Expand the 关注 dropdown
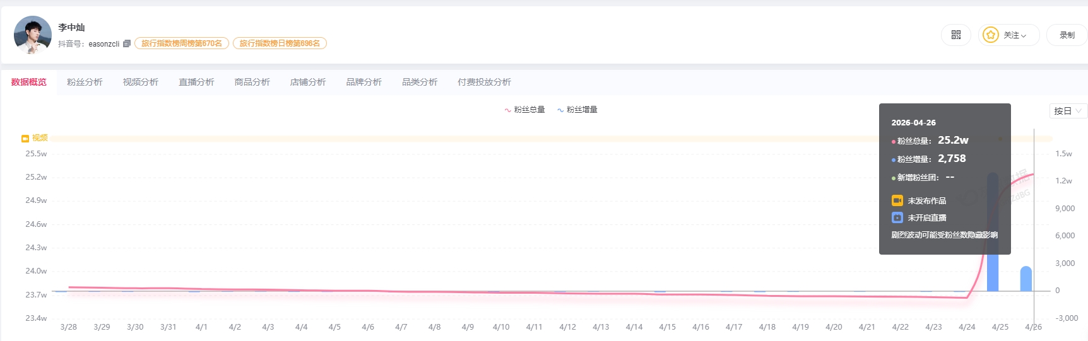1088x341 pixels. pyautogui.click(x=1015, y=35)
